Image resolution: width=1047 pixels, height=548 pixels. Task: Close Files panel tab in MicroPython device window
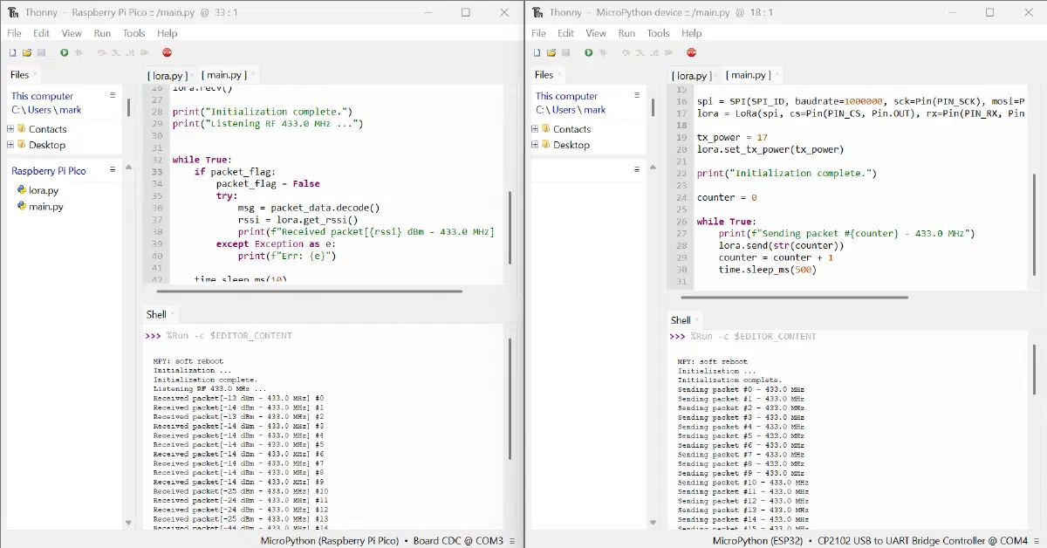[560, 75]
